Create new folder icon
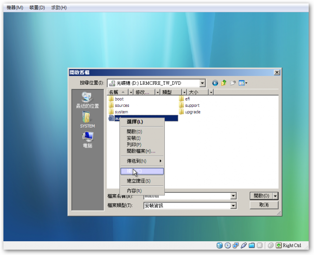 pyautogui.click(x=233, y=83)
